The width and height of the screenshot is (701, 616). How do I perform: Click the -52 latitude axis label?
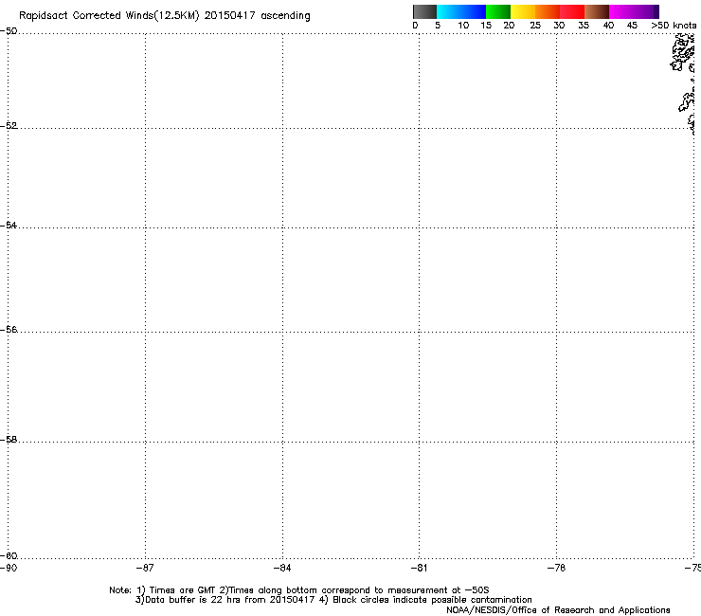(9, 126)
